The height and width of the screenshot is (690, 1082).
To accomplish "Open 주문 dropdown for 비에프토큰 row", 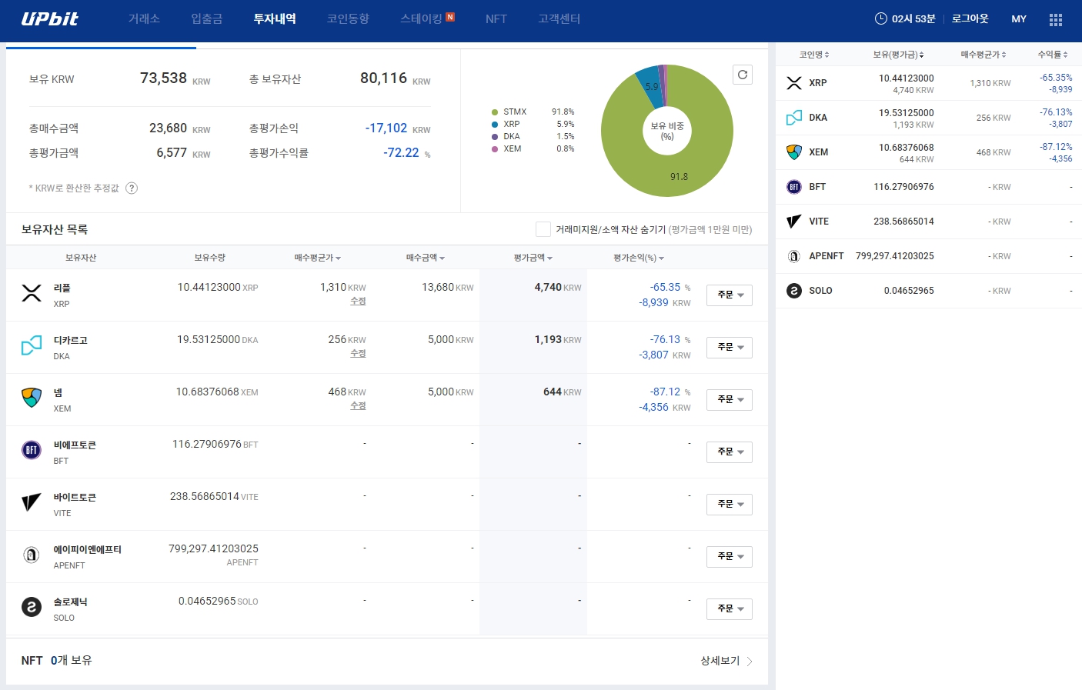I will (730, 452).
